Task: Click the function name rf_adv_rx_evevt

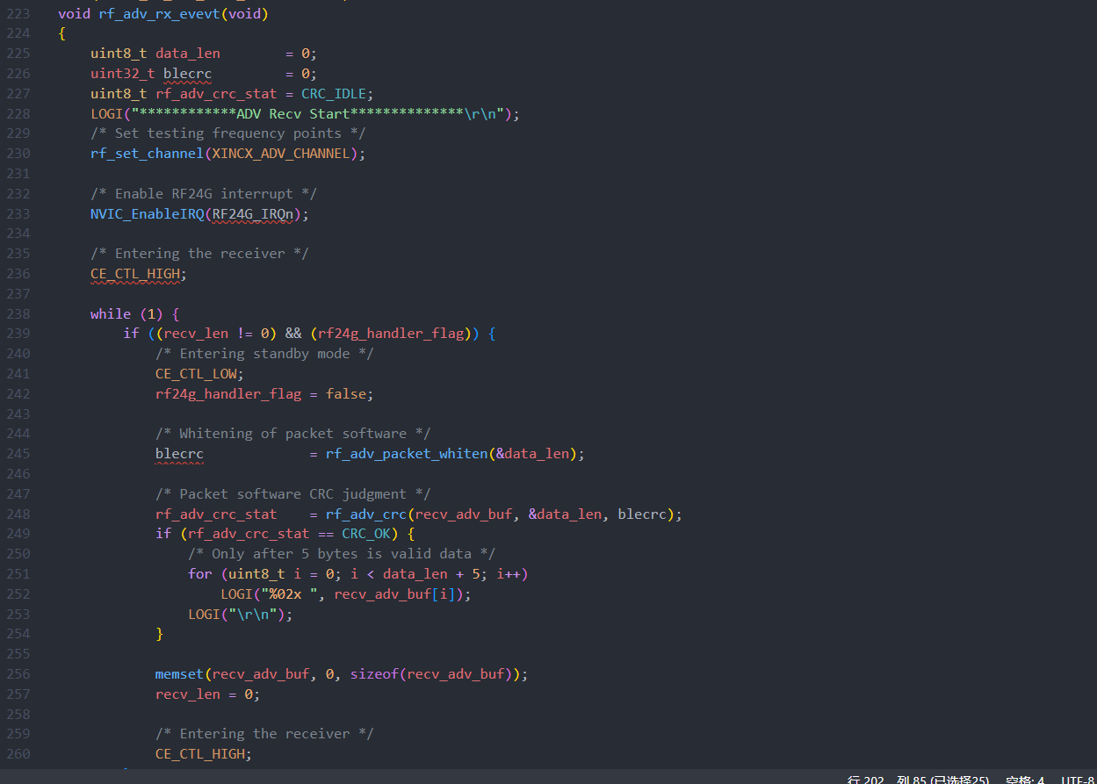Action: point(159,13)
